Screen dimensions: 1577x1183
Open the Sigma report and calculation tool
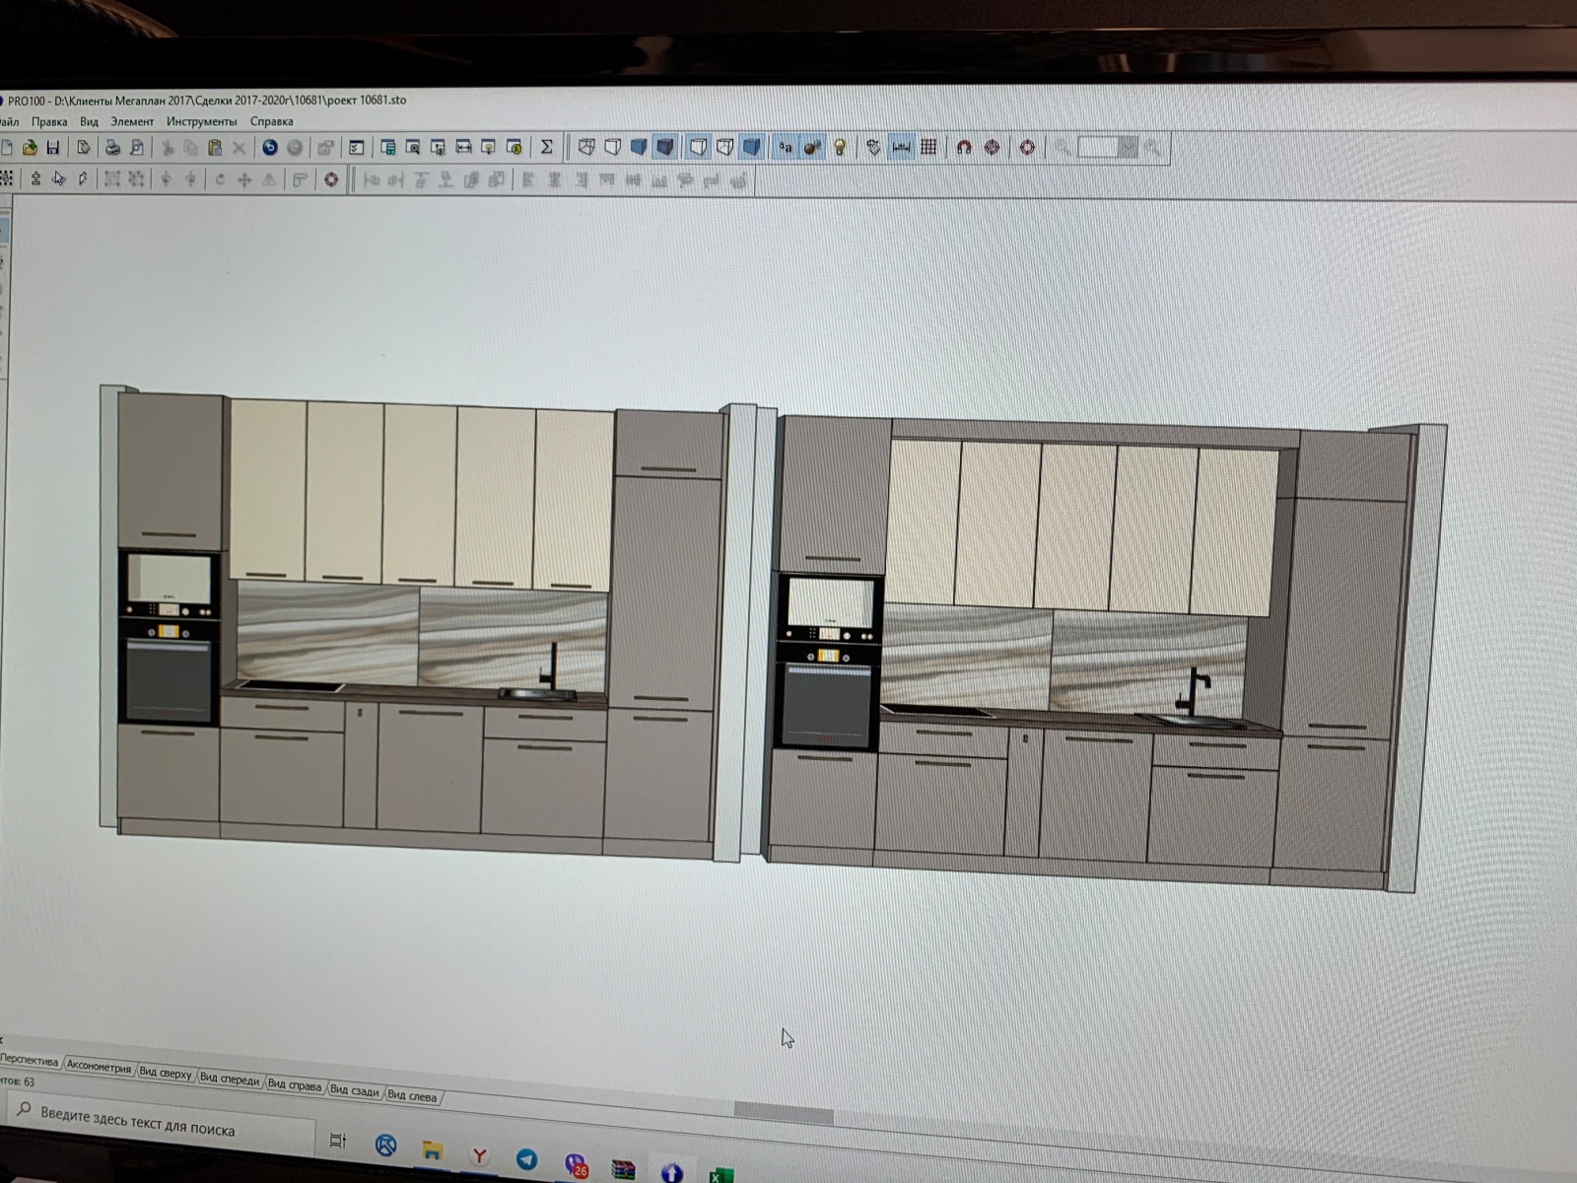coord(546,147)
